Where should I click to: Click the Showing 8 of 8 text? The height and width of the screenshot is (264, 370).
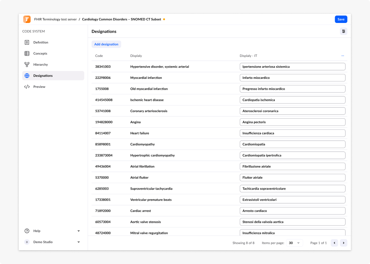point(243,243)
